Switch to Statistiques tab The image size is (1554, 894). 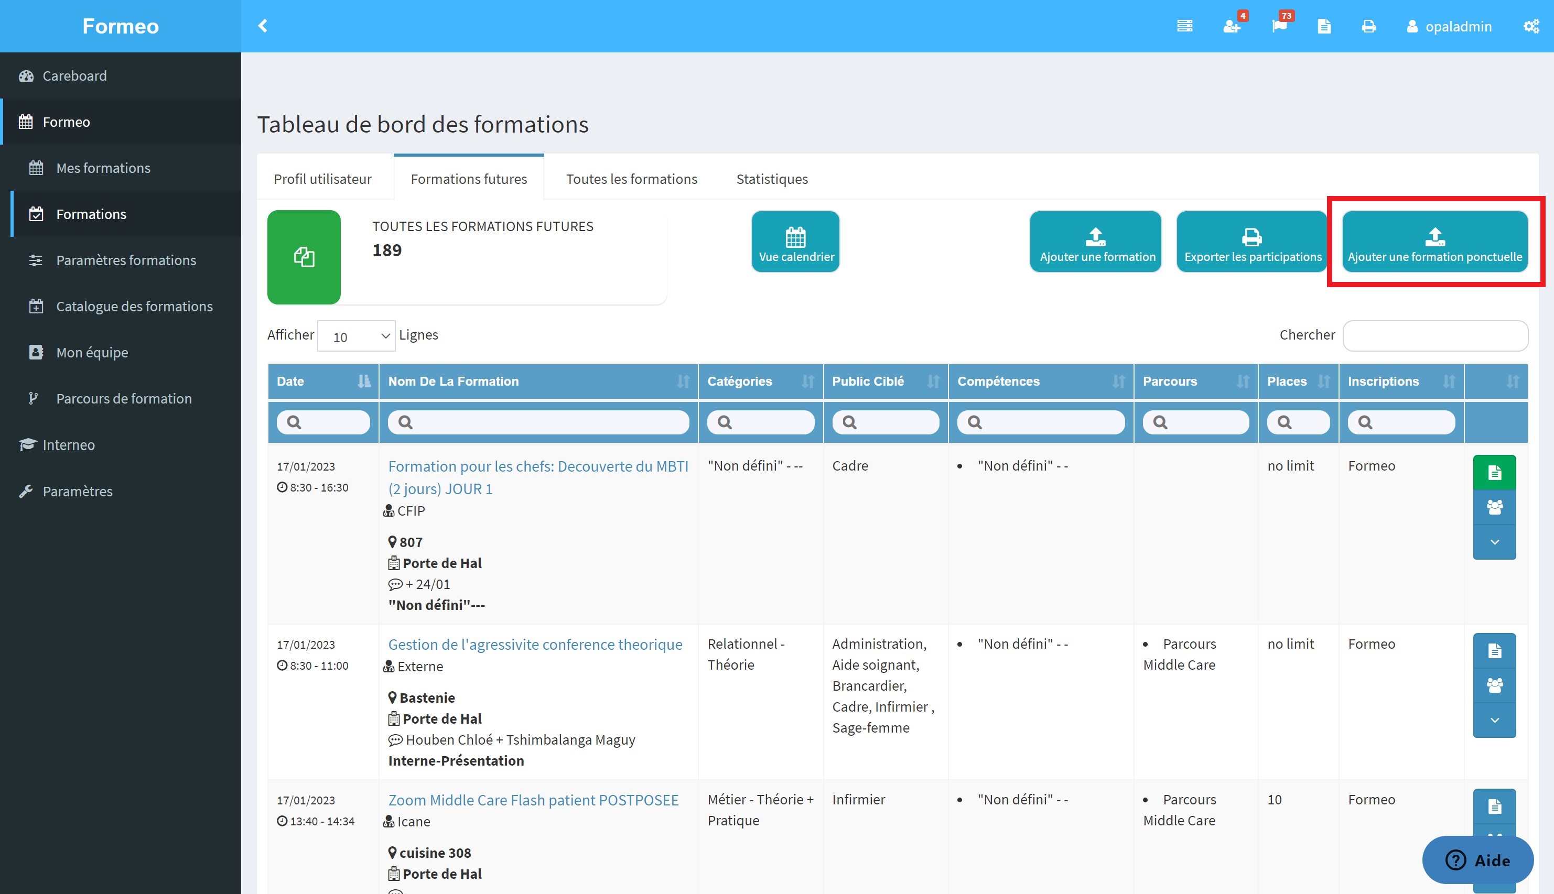(x=772, y=179)
